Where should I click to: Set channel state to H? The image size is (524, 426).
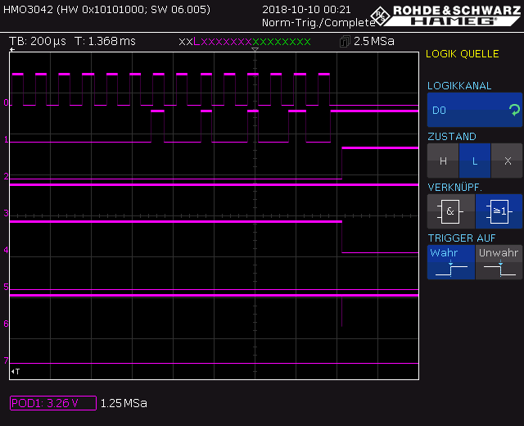[x=443, y=161]
